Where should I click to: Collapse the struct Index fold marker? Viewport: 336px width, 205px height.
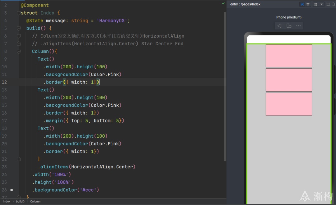point(19,13)
